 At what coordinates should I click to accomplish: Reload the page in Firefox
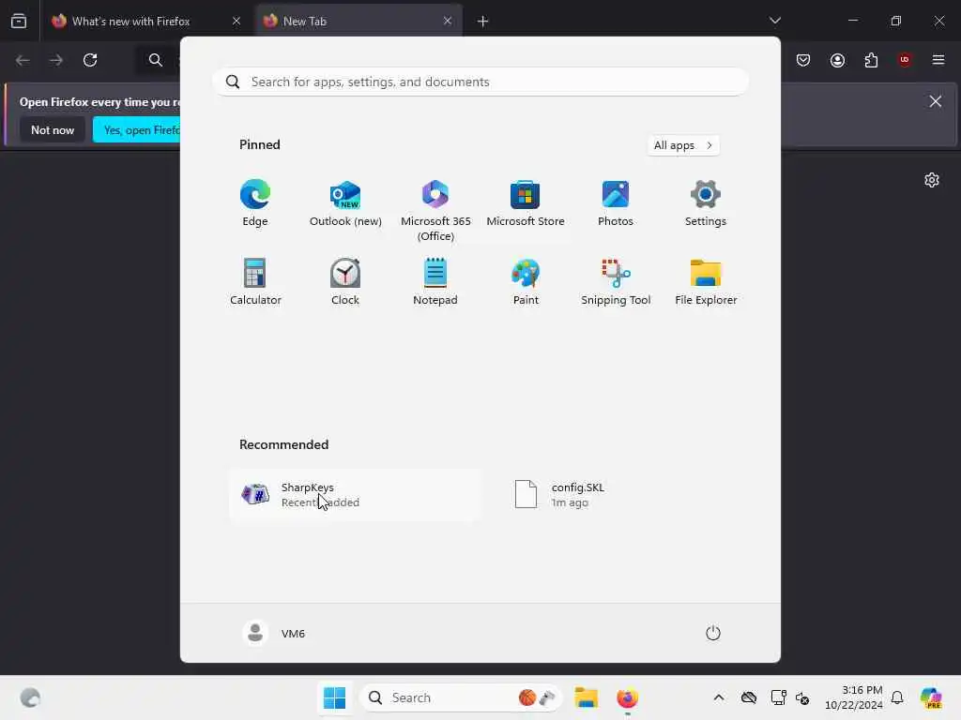tap(90, 60)
